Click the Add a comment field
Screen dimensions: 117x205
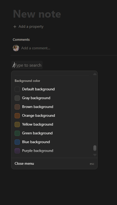[36, 48]
